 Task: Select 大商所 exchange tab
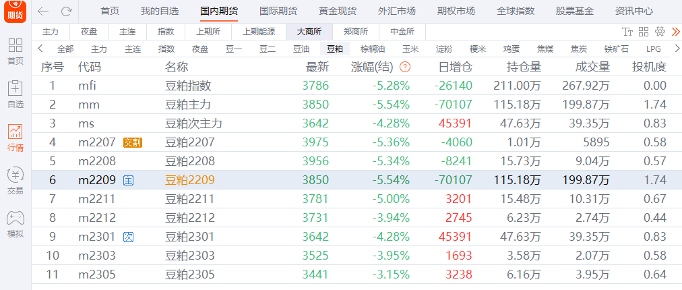tap(309, 31)
